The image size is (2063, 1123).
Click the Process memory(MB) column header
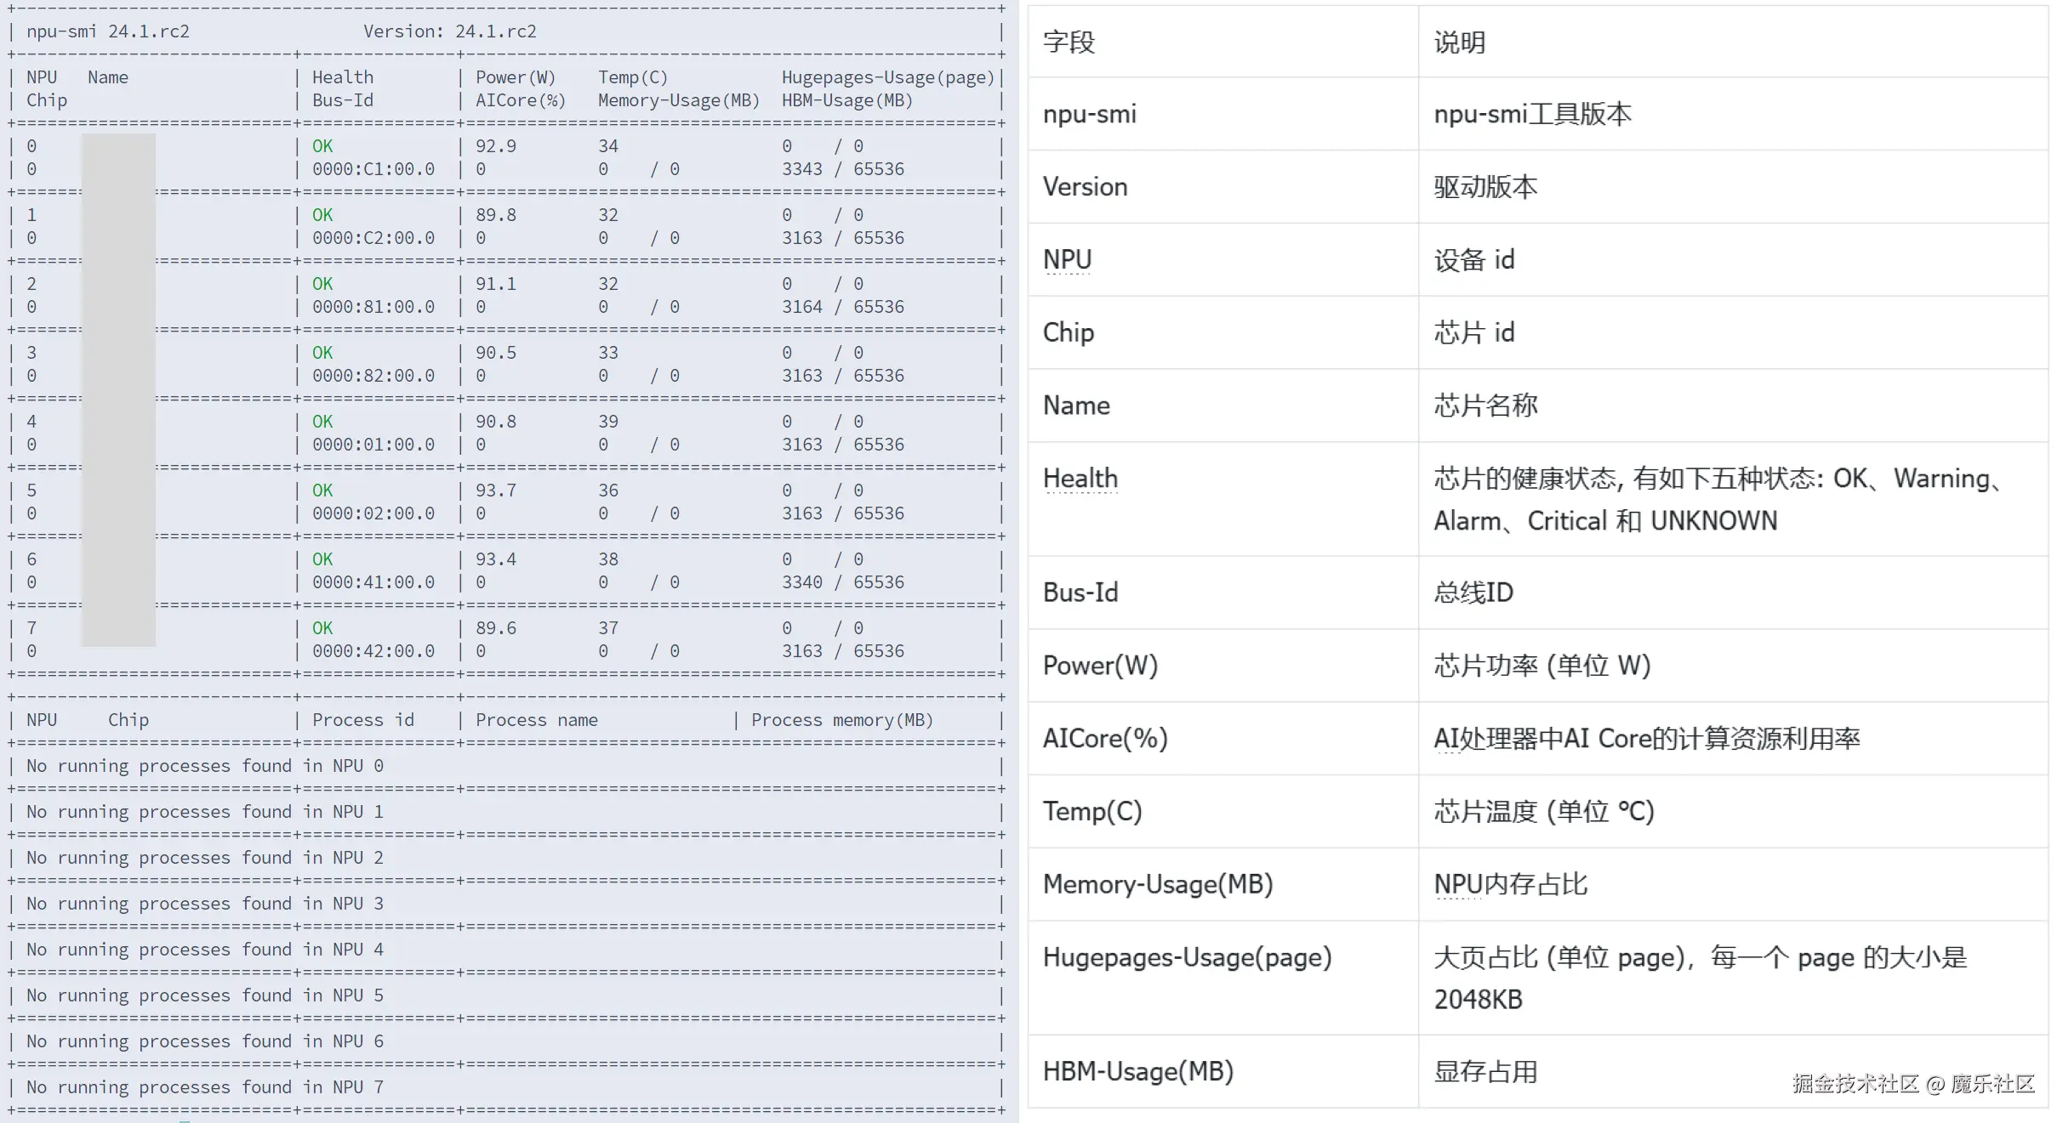(841, 720)
